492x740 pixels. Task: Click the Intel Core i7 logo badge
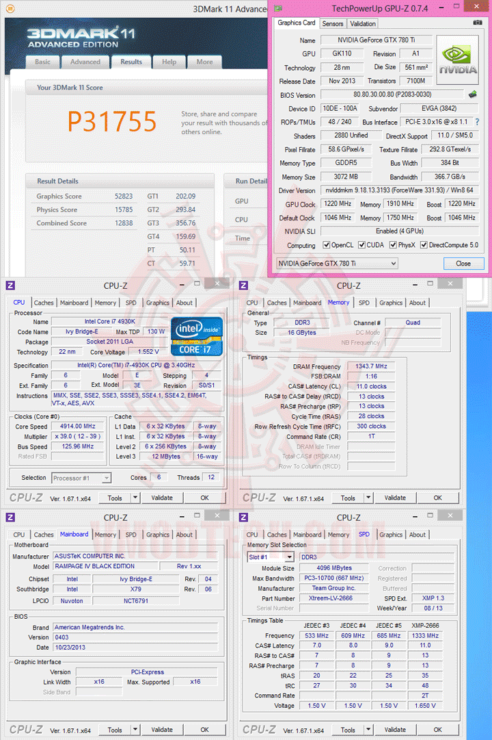tap(197, 337)
